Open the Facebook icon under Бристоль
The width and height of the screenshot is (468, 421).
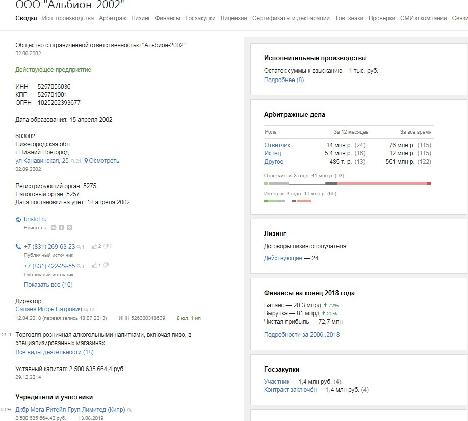pos(62,228)
